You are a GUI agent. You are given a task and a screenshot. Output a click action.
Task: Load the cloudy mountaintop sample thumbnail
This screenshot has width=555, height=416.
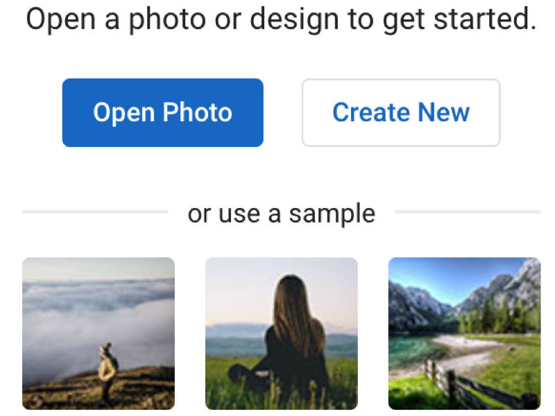tap(99, 333)
